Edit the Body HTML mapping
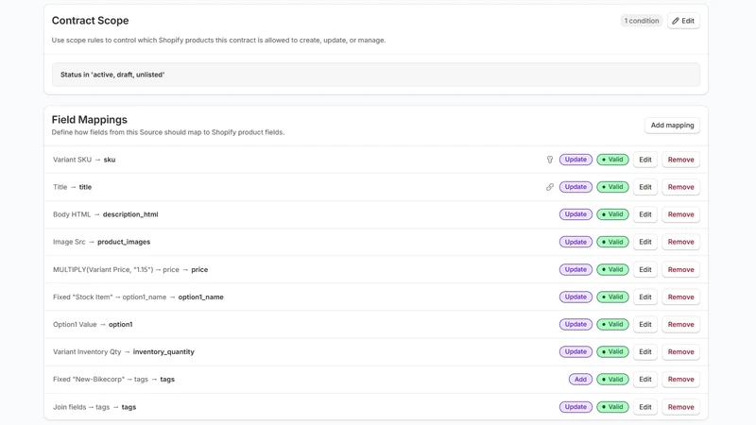The width and height of the screenshot is (756, 425). coord(645,214)
